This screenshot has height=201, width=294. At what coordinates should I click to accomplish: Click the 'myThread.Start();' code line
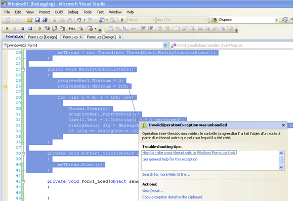(79, 165)
